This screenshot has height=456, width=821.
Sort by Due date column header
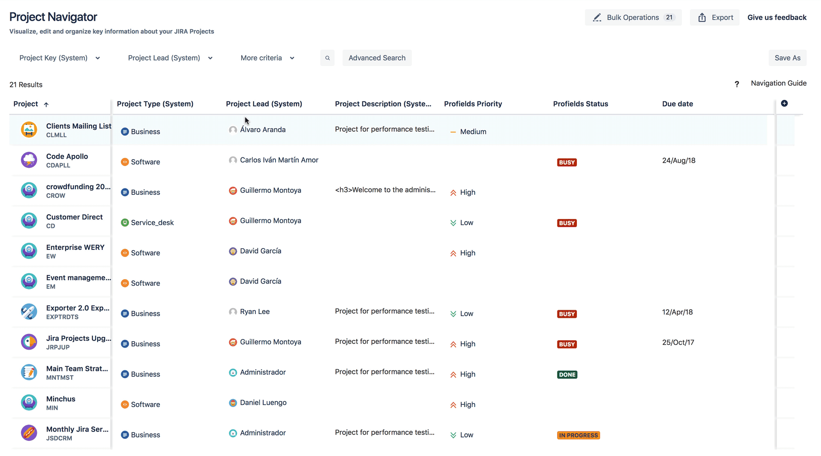tap(677, 104)
